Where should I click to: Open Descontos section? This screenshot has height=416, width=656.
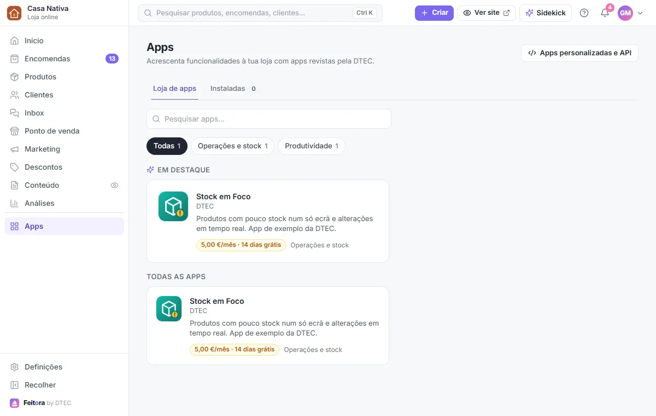pyautogui.click(x=64, y=167)
